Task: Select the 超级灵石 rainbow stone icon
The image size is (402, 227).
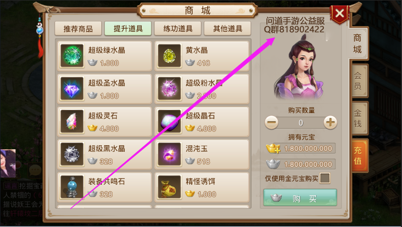Action: click(x=72, y=122)
